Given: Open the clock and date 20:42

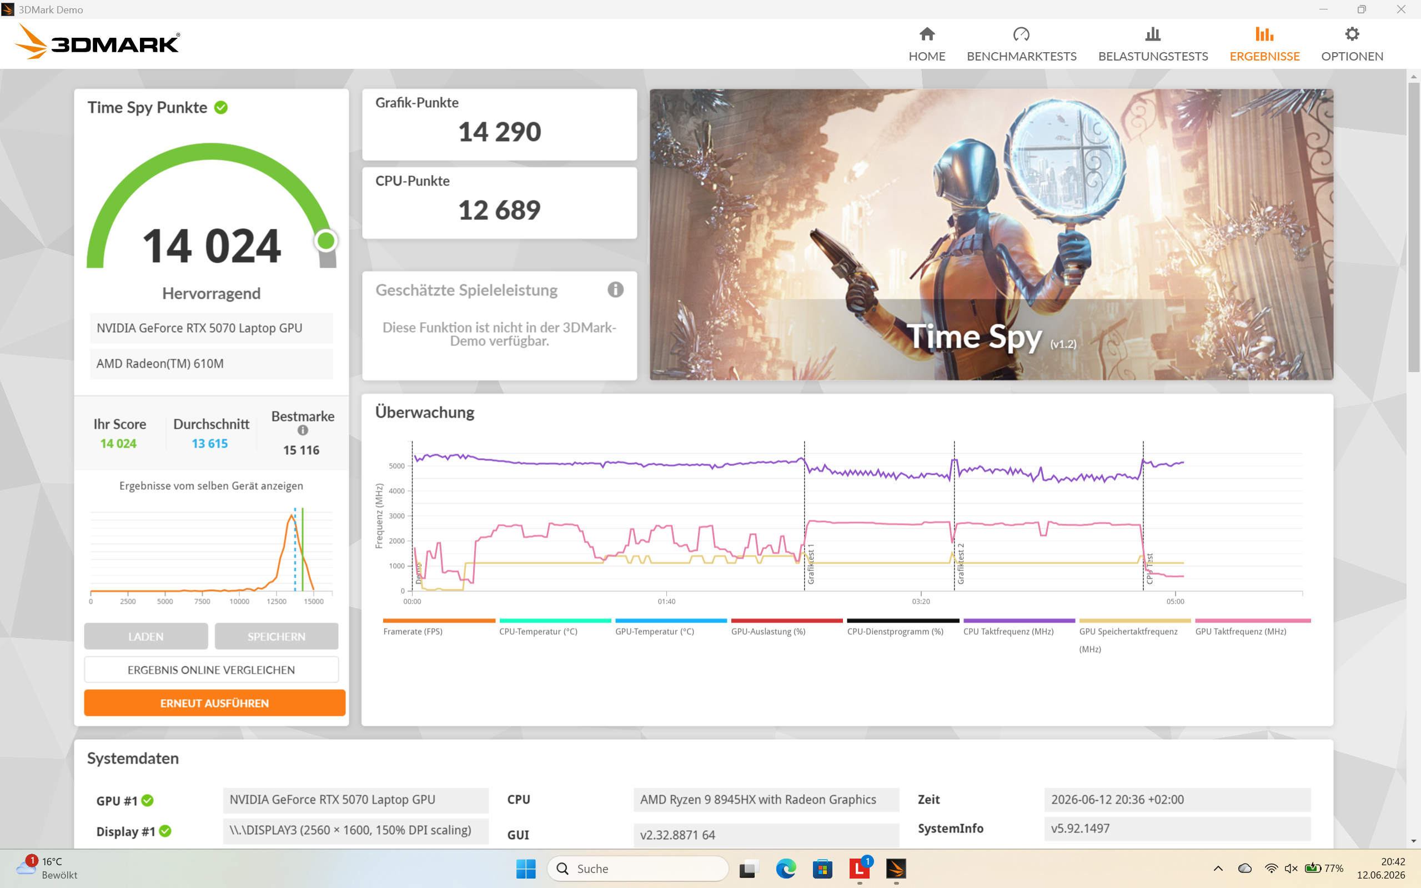Looking at the screenshot, I should pyautogui.click(x=1380, y=868).
